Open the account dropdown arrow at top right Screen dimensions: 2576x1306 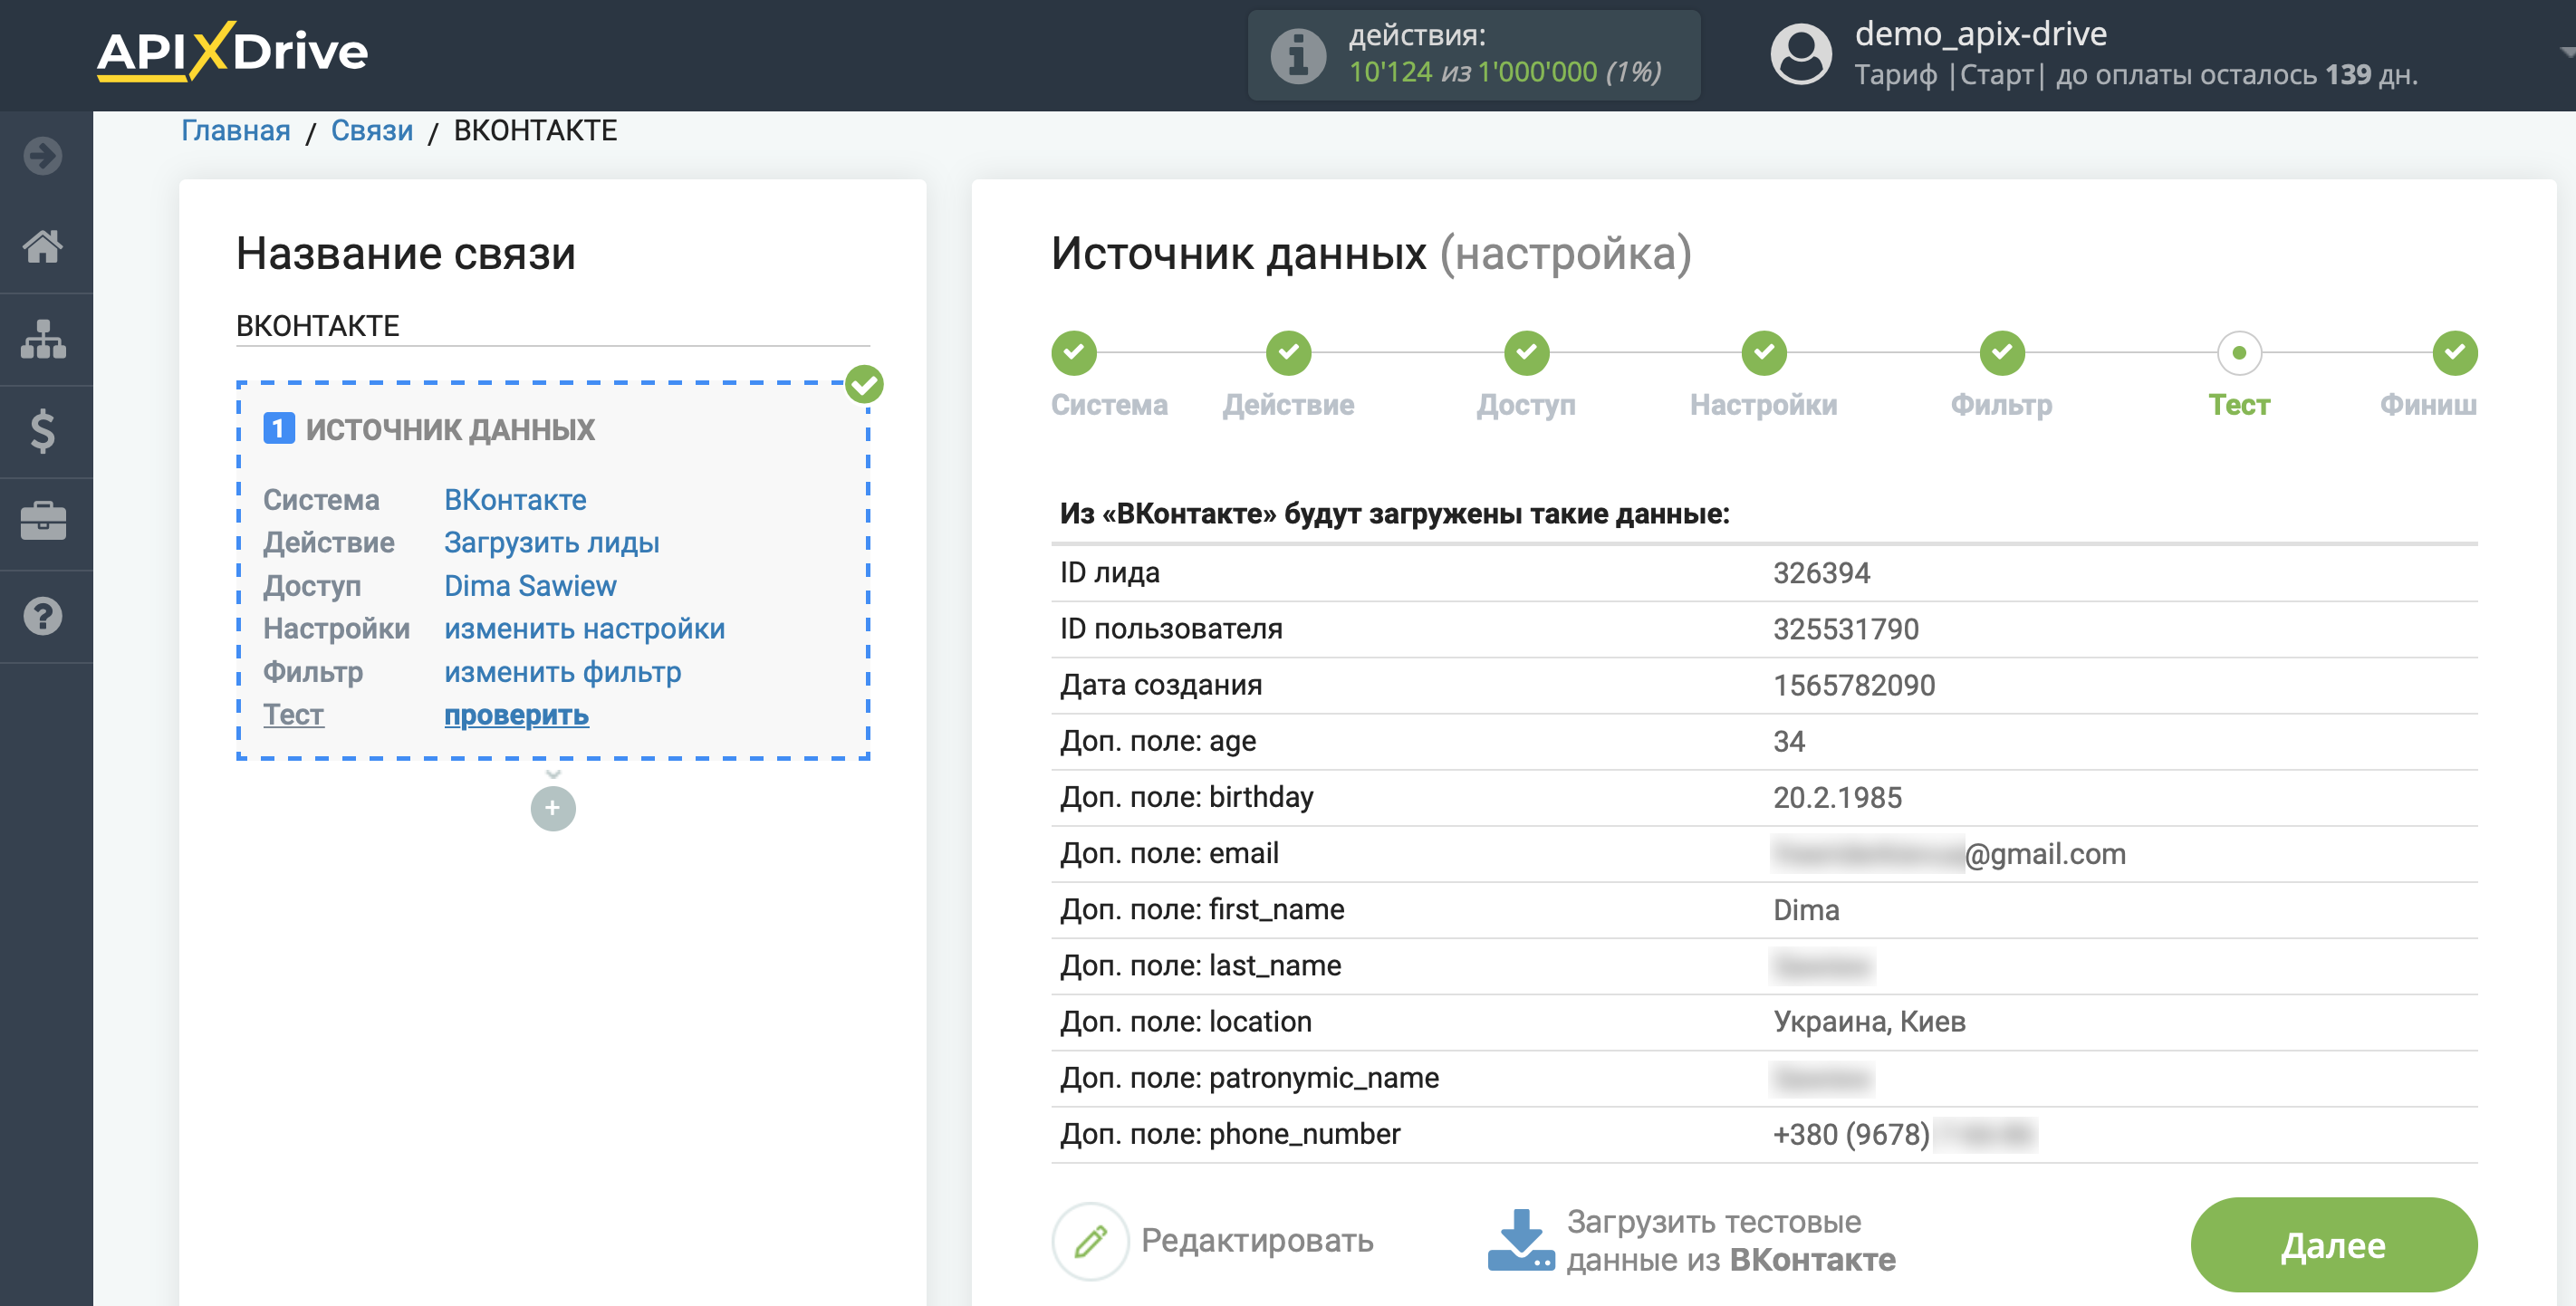2566,52
